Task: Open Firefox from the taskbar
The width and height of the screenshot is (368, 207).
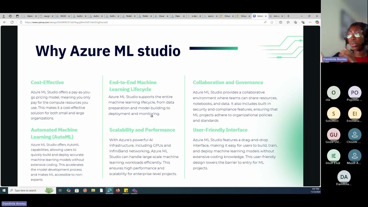Action: (x=118, y=190)
